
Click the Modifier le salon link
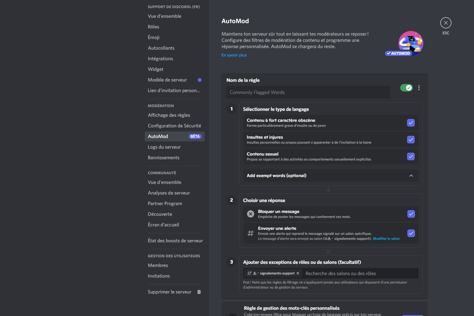pos(386,239)
